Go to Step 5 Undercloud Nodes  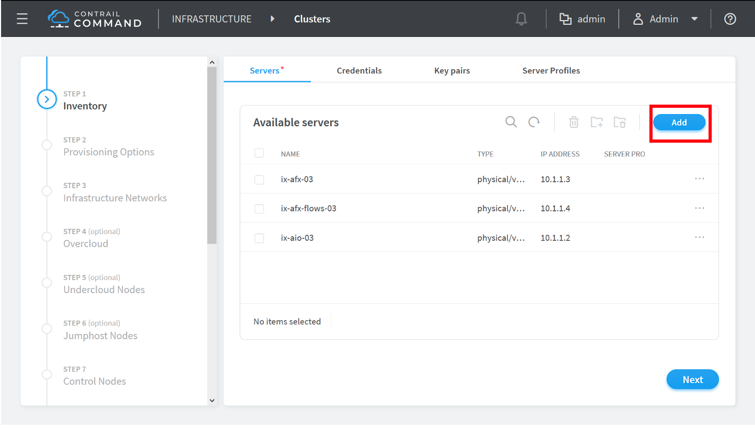pos(104,284)
